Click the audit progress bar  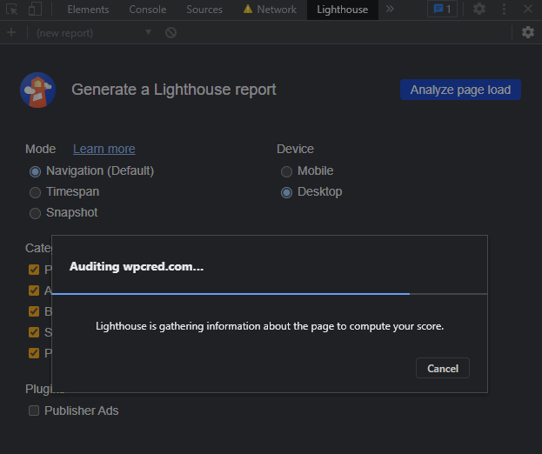coord(270,294)
